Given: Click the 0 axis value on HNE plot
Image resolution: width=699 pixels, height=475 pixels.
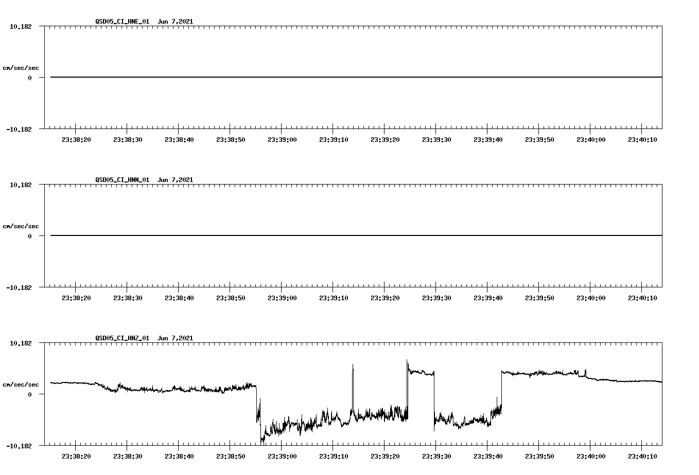Looking at the screenshot, I should coord(30,78).
